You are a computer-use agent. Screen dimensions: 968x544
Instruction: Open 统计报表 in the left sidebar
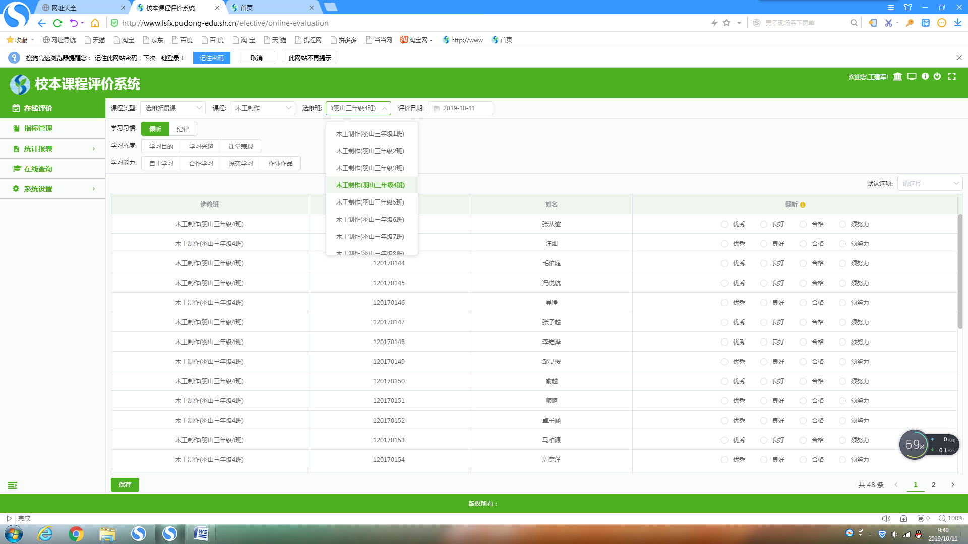click(38, 149)
